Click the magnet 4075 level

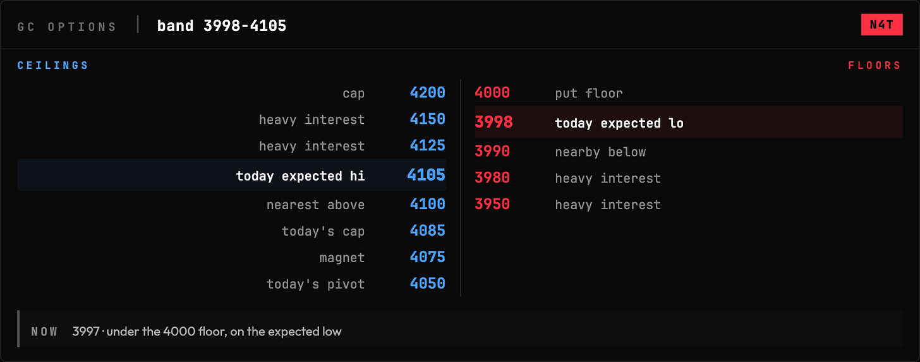pos(232,258)
